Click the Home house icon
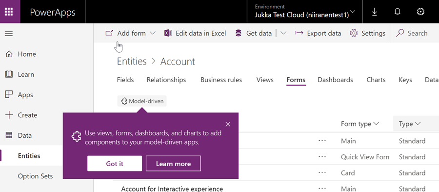 (x=9, y=54)
